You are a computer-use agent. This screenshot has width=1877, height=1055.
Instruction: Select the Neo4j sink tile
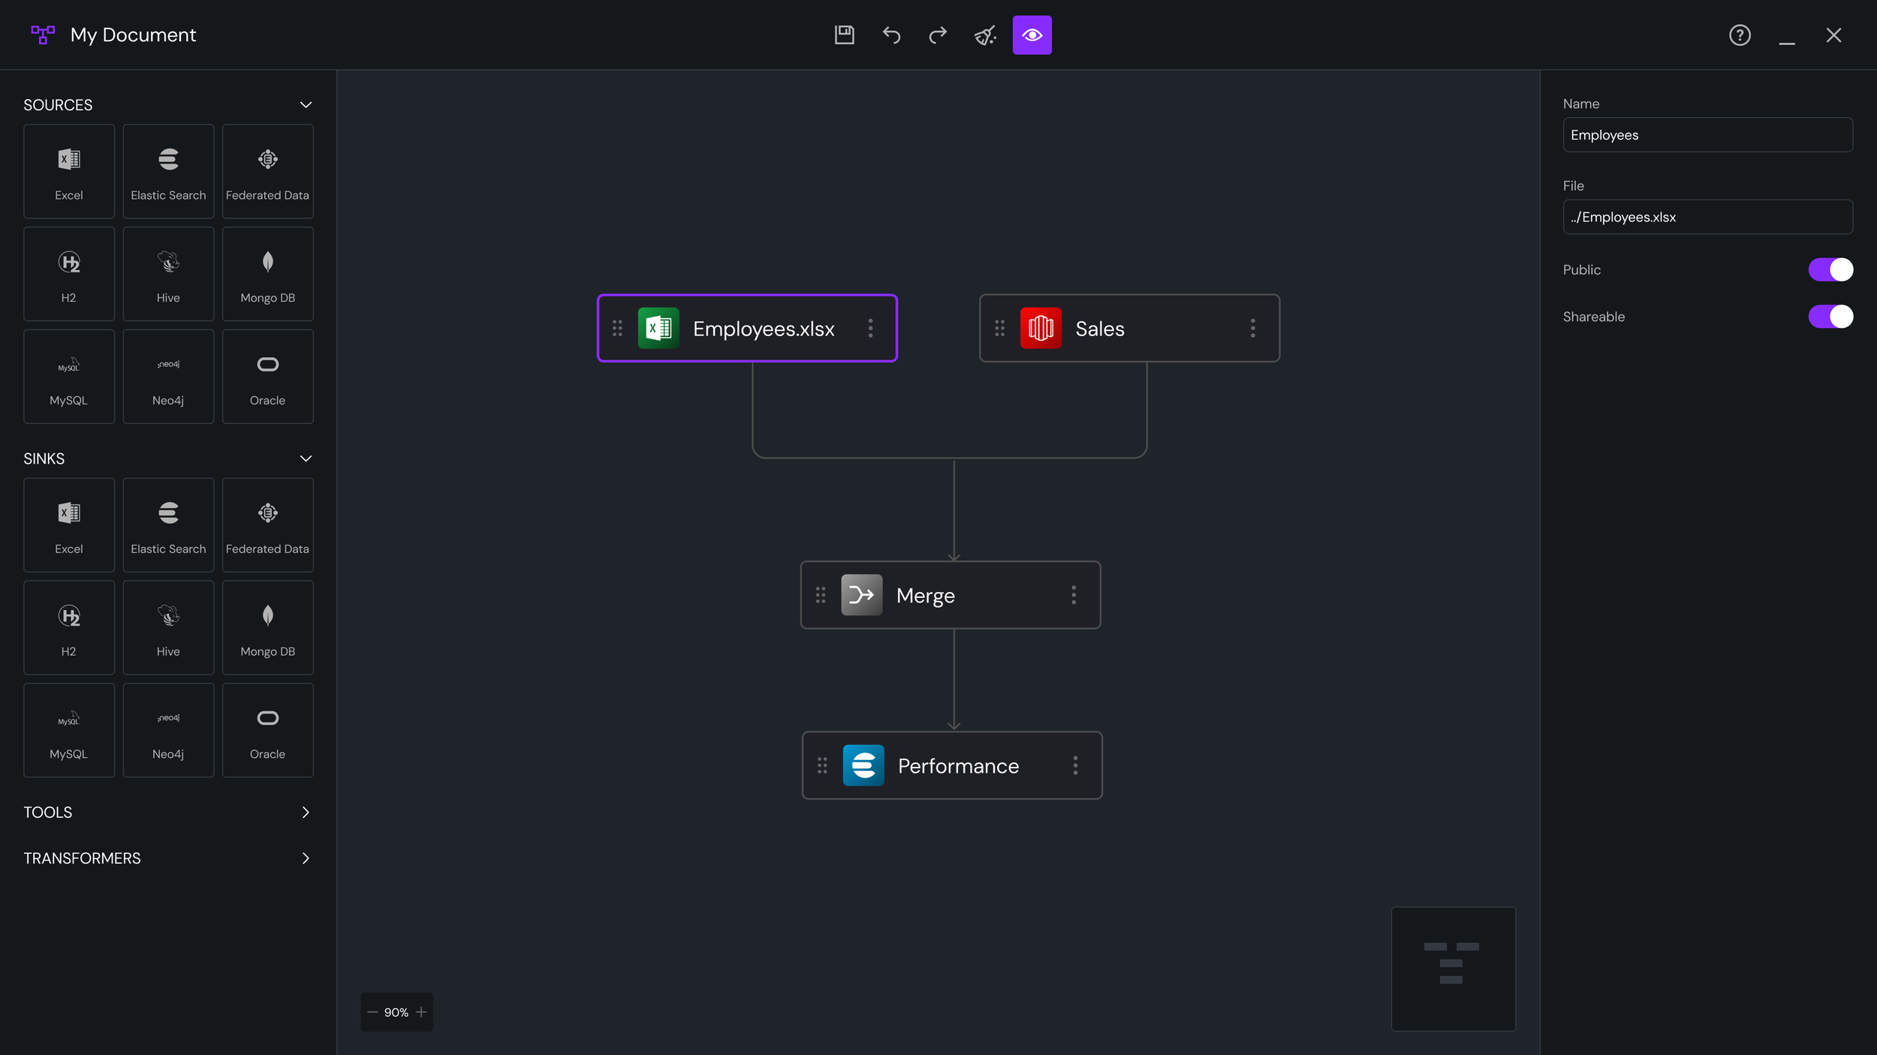pos(168,729)
